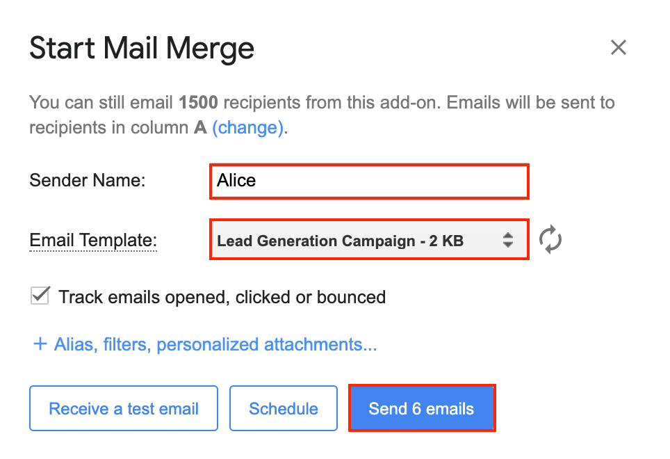Click the 'Start Mail Merge' dialog title
This screenshot has height=459, width=670.
pos(142,48)
